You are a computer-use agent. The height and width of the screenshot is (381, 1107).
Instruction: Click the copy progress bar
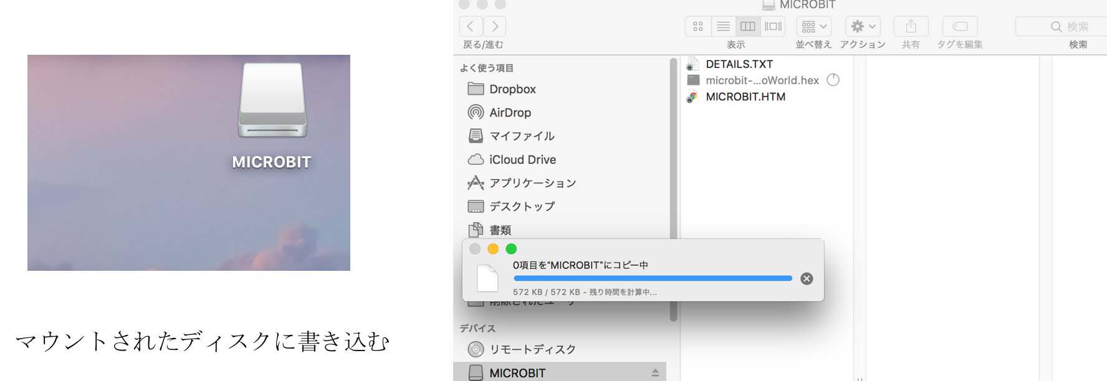pyautogui.click(x=653, y=278)
